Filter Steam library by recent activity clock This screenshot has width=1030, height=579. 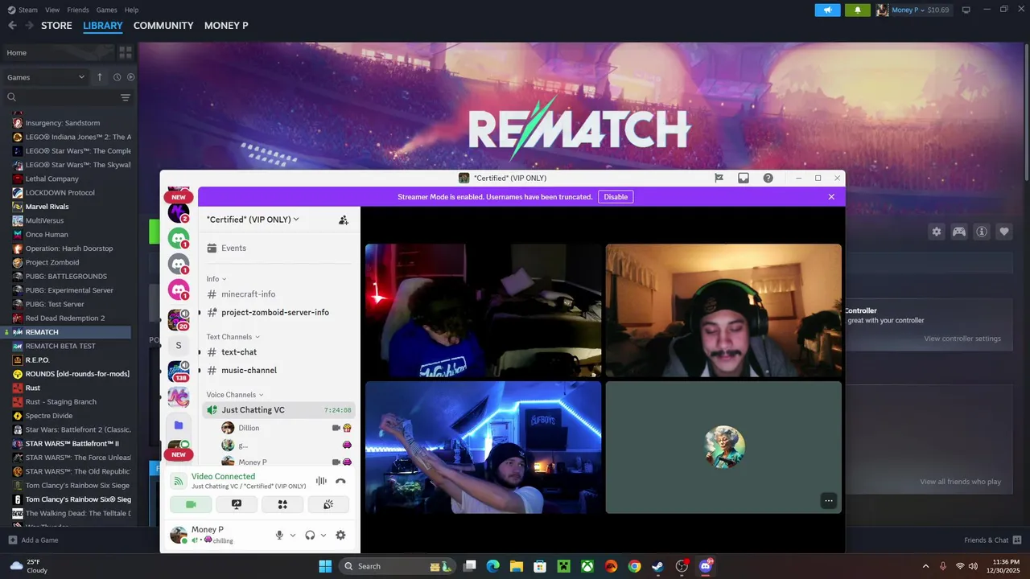(x=117, y=77)
